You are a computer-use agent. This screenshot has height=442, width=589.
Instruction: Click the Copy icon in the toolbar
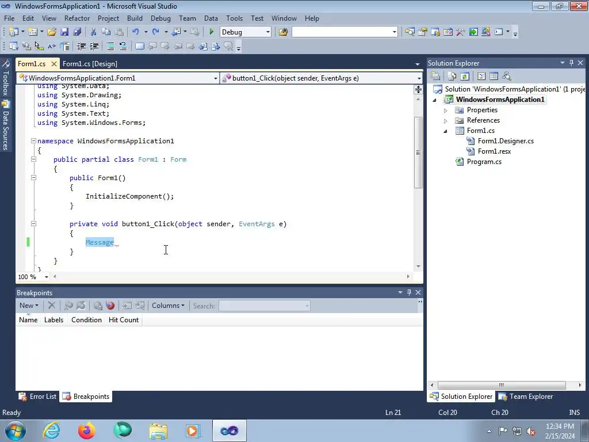click(x=106, y=32)
